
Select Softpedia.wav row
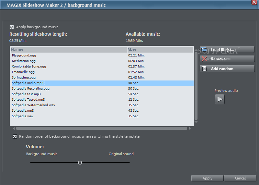pos(102,116)
